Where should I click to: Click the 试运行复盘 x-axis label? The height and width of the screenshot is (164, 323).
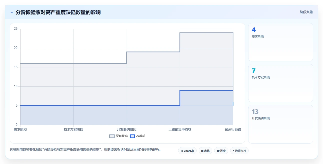click(x=233, y=129)
